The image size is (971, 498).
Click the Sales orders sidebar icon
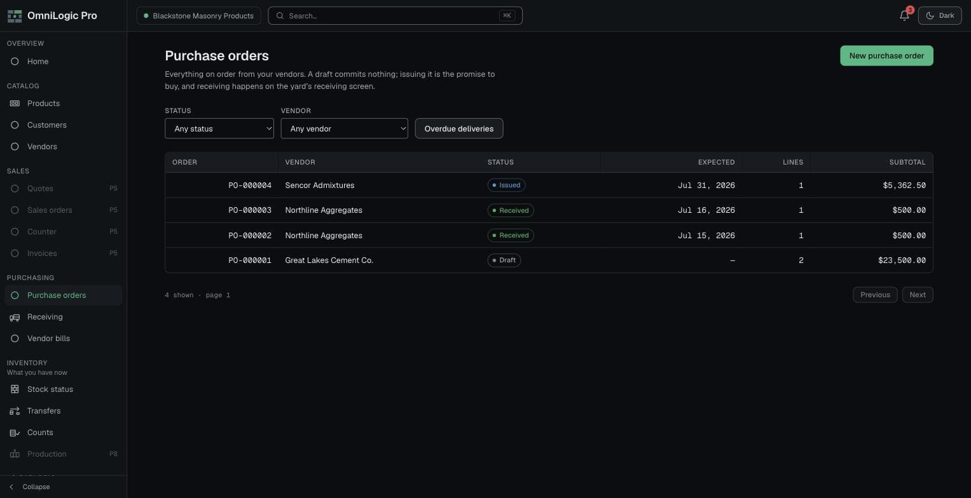coord(15,210)
